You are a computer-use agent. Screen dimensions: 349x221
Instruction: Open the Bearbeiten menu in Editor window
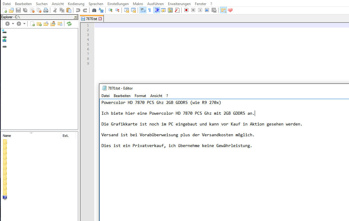tap(122, 96)
